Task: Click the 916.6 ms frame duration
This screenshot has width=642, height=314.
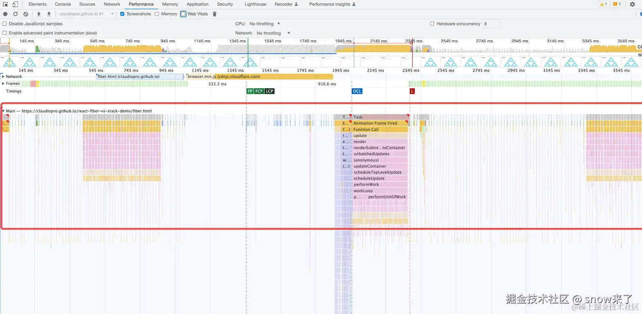Action: (327, 84)
